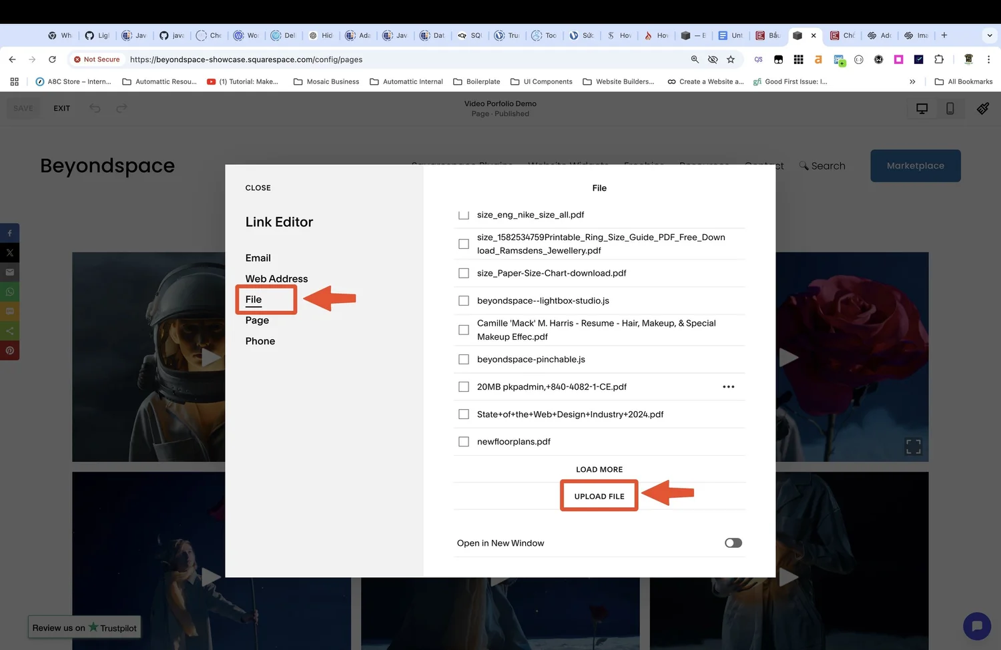Open options menu for 20MB pkpadmin file
The height and width of the screenshot is (650, 1001).
pyautogui.click(x=729, y=386)
